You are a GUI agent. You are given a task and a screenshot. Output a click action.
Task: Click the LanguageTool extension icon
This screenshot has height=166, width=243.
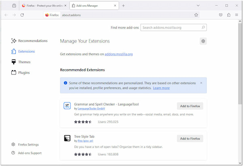point(67,106)
